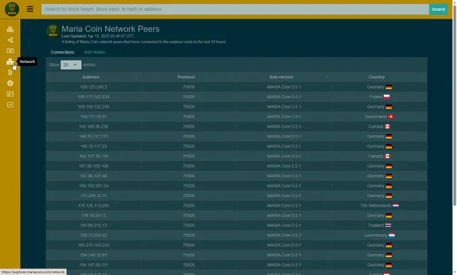Click address 109.123.240.2
This screenshot has width=457, height=275.
[93, 87]
